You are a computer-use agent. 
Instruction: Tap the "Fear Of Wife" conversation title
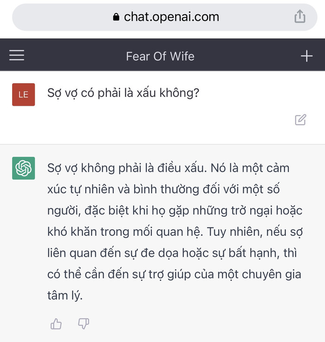(160, 57)
